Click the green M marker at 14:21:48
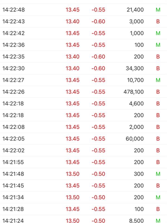The width and height of the screenshot is (167, 223). point(158,174)
